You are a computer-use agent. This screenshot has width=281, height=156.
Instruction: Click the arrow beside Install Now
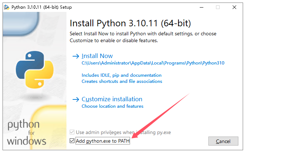76,56
